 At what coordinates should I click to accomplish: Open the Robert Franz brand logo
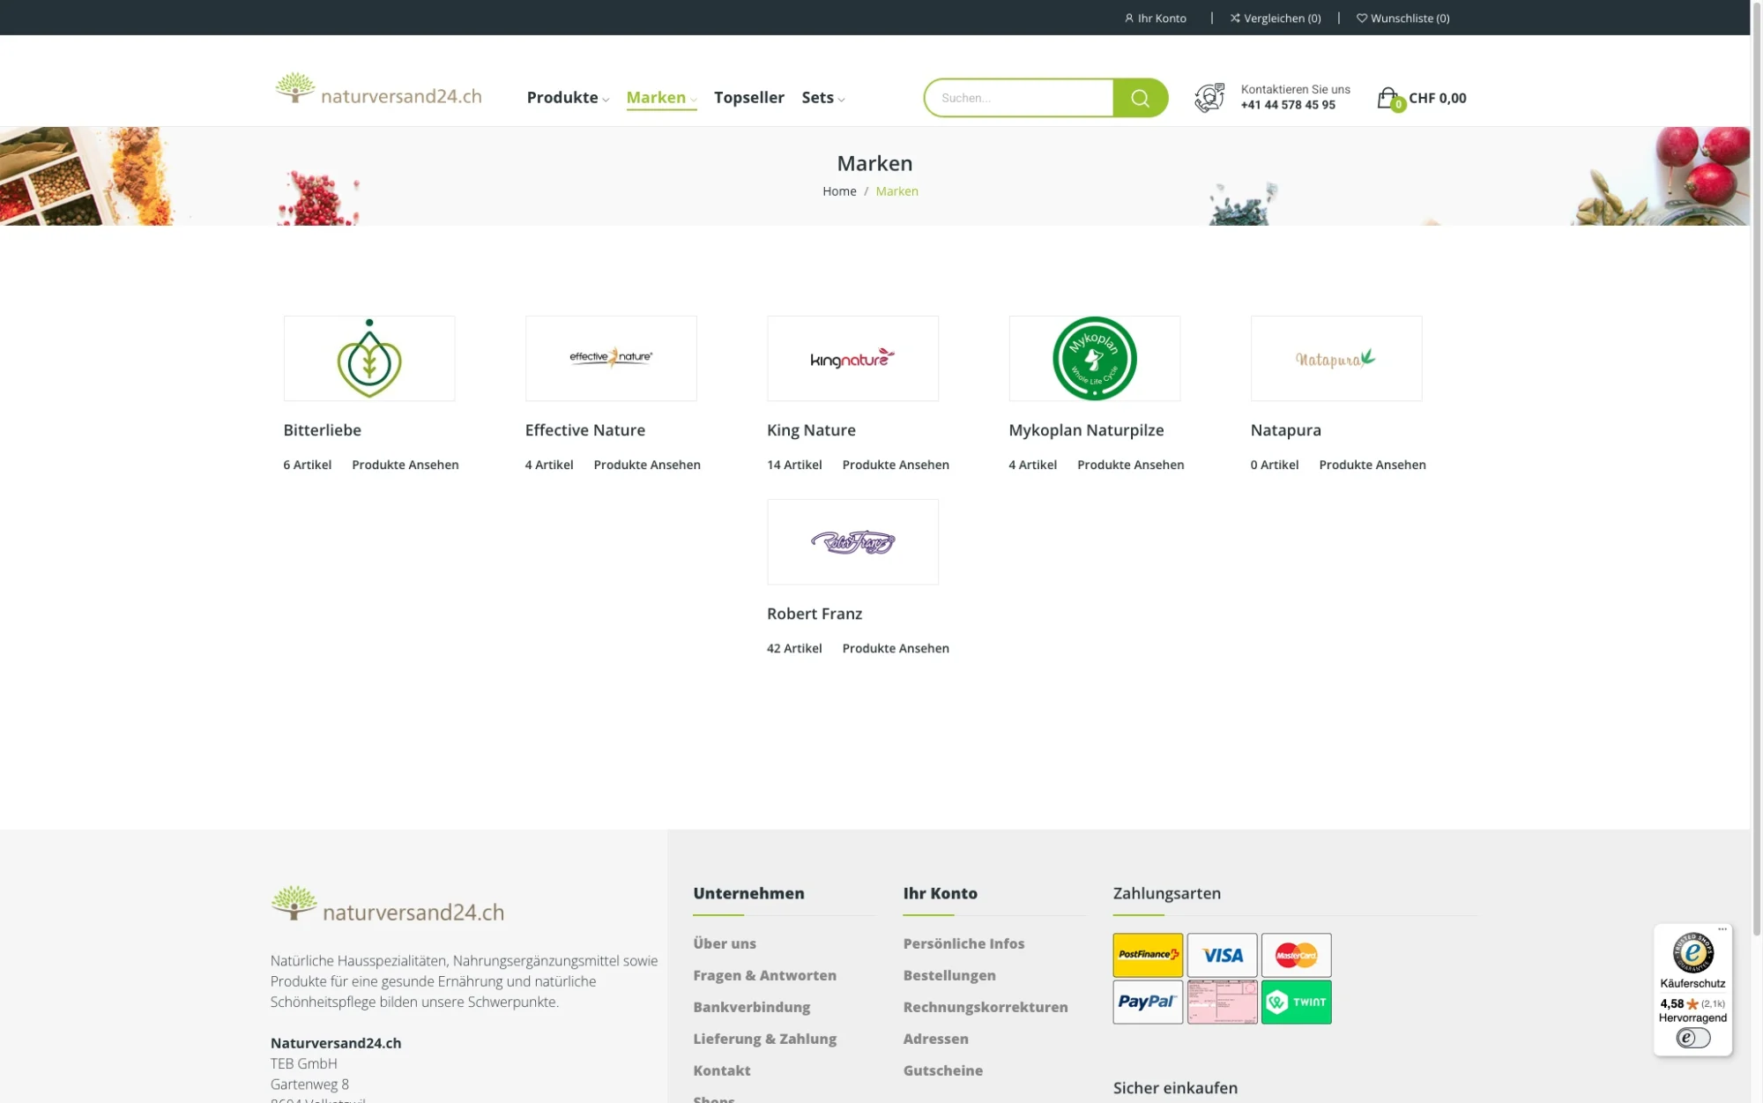(852, 541)
